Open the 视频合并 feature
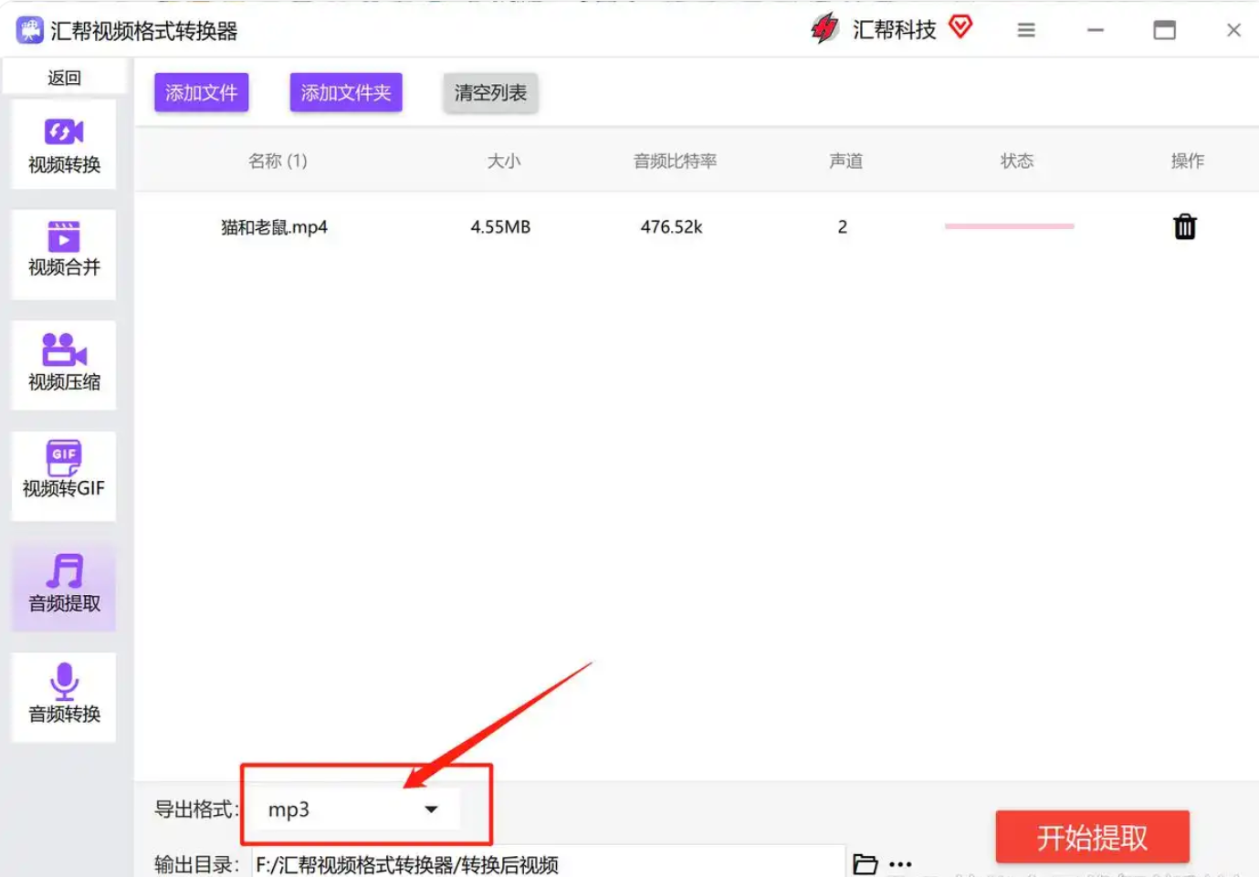This screenshot has width=1259, height=877. tap(63, 255)
